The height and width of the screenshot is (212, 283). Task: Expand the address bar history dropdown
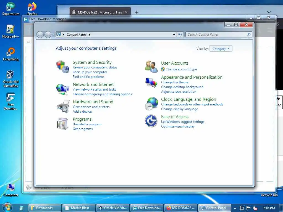[174, 35]
